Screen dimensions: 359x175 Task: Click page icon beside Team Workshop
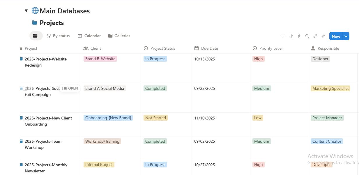pyautogui.click(x=21, y=141)
